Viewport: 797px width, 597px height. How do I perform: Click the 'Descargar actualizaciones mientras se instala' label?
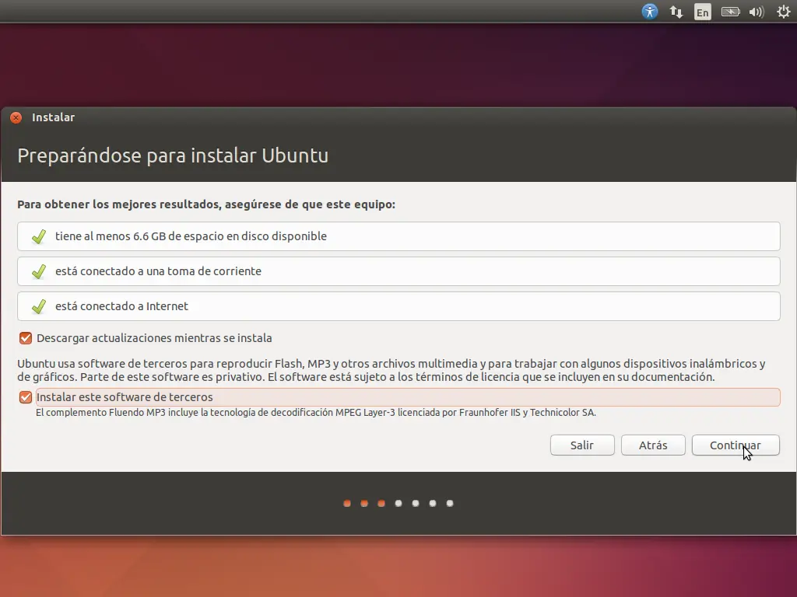point(154,338)
